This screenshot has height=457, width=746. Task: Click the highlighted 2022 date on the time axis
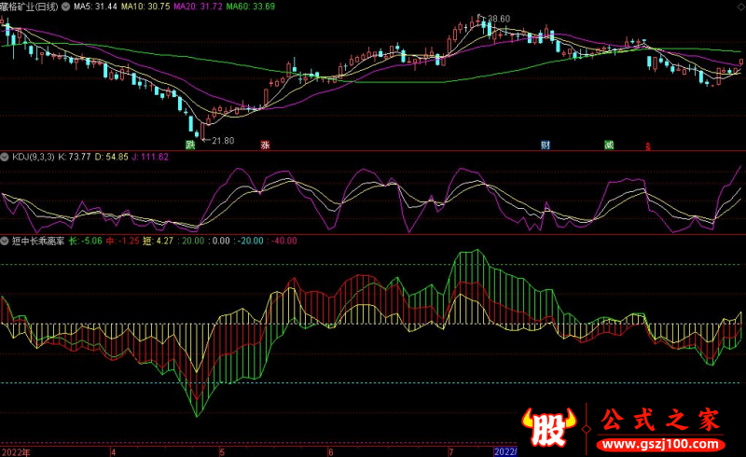tap(504, 450)
